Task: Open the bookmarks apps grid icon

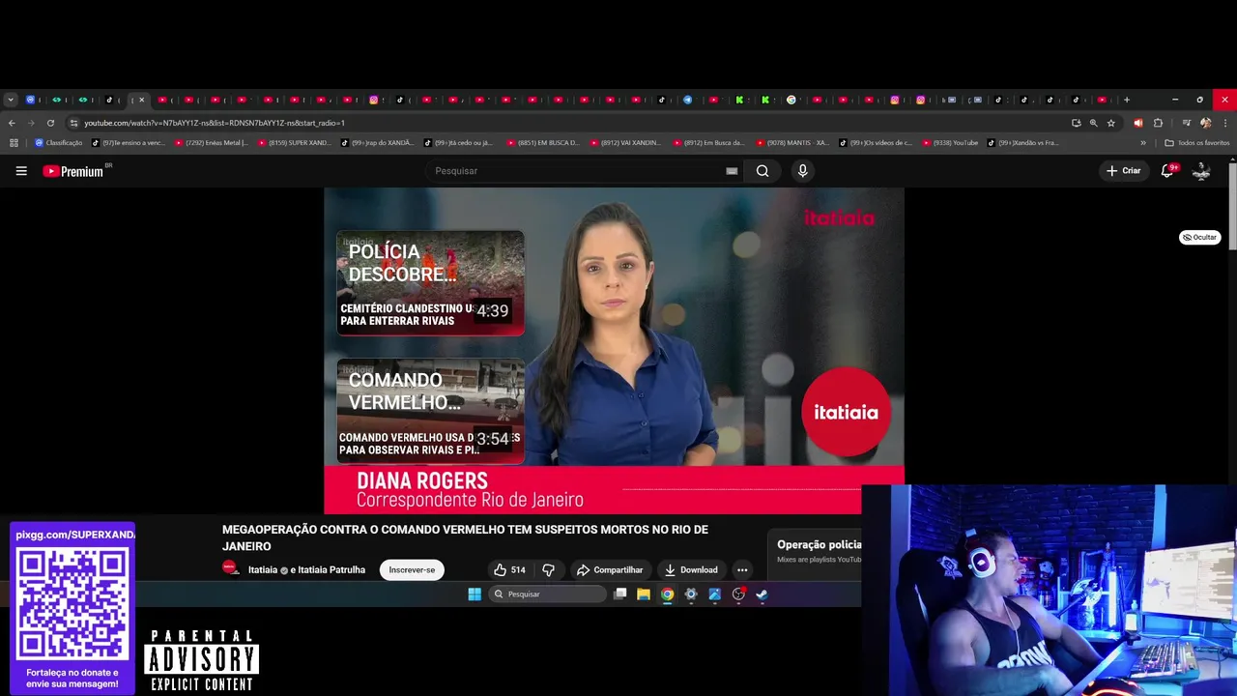Action: tap(14, 143)
